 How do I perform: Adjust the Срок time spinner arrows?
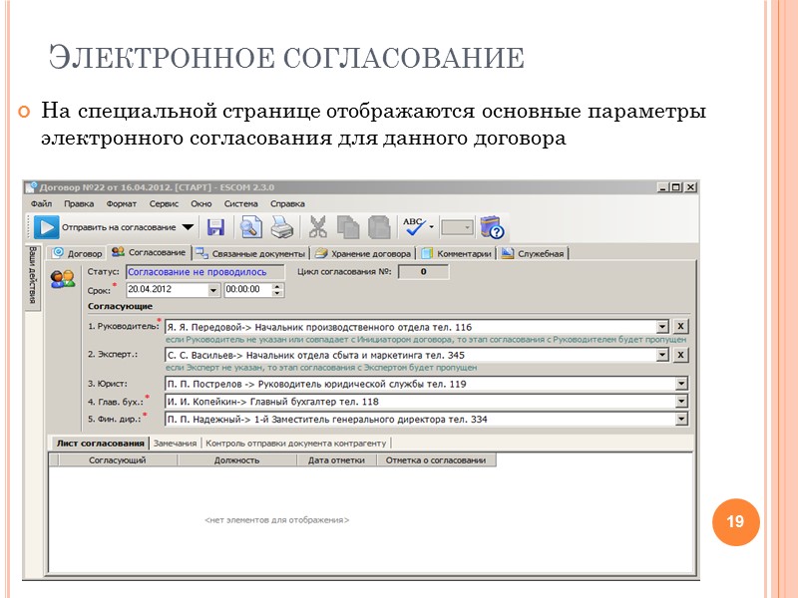click(277, 290)
